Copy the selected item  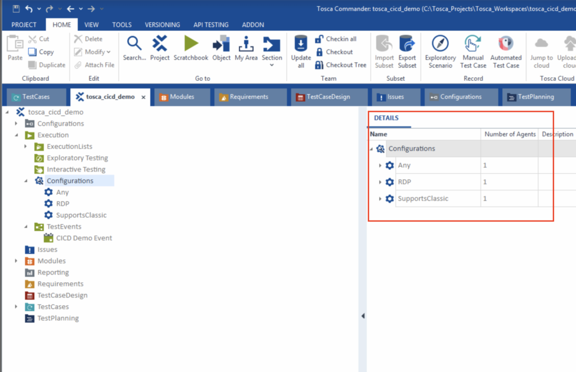point(41,52)
